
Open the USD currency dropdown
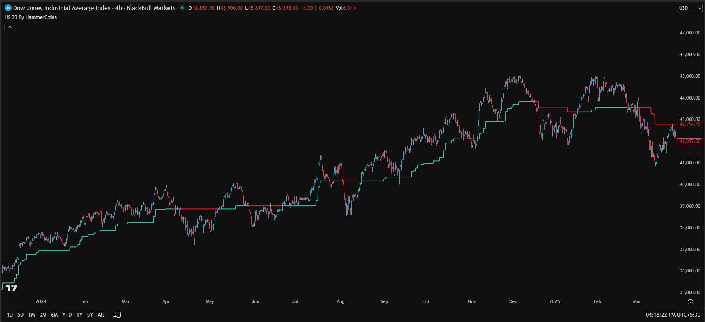pyautogui.click(x=690, y=8)
